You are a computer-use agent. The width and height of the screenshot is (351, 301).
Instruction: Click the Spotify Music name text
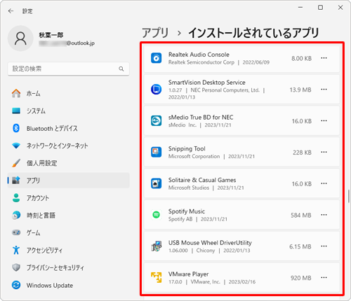pos(187,211)
